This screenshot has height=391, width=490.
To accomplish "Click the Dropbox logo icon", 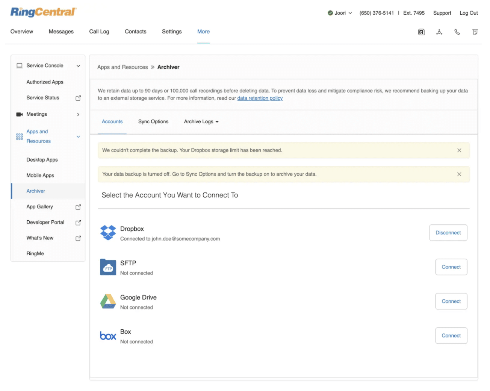I will [x=108, y=233].
